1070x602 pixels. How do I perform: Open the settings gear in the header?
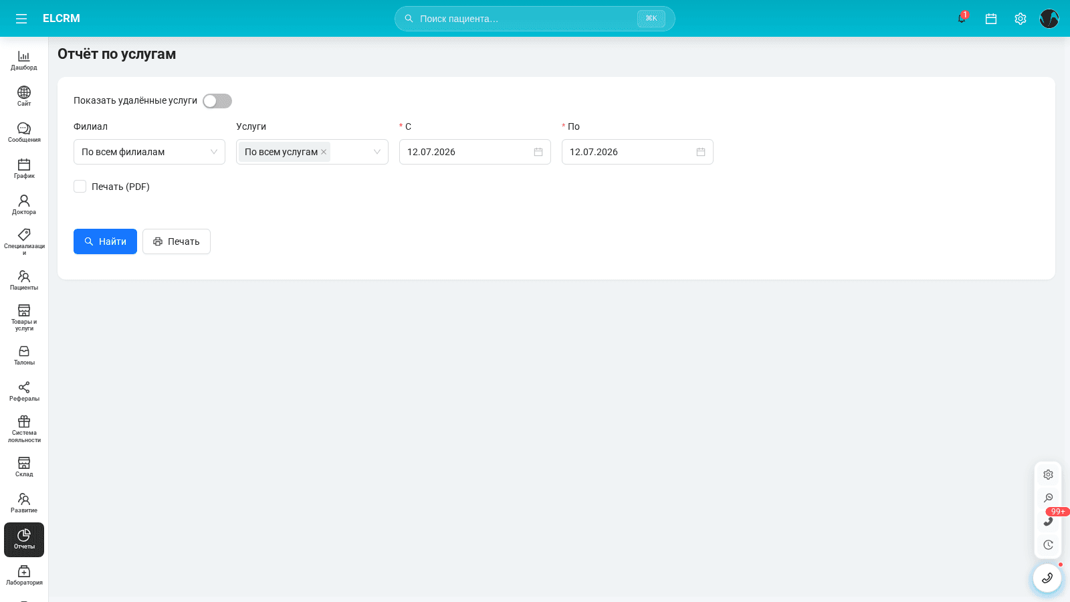click(x=1021, y=19)
